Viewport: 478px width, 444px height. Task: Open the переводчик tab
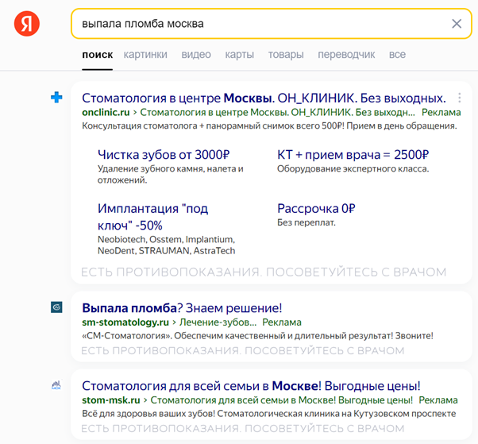coord(346,55)
